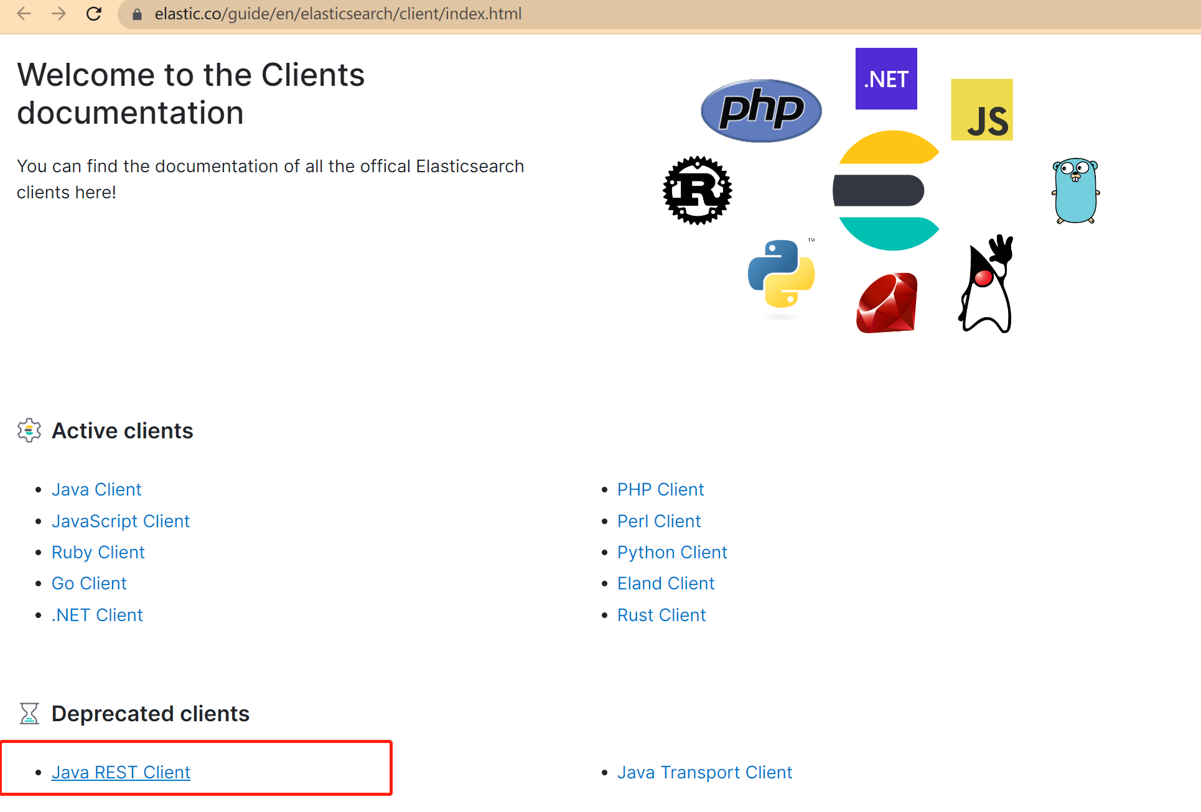
Task: Click the padlock site info icon
Action: pyautogui.click(x=138, y=14)
